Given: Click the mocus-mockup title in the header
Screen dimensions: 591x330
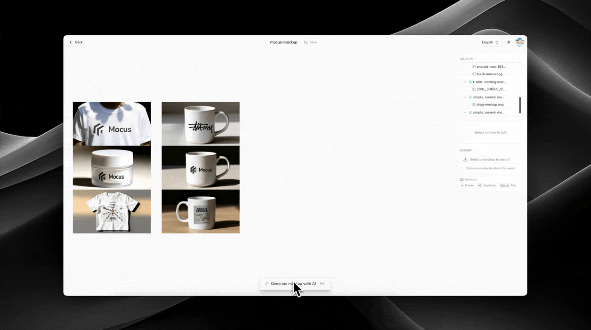Looking at the screenshot, I should 283,42.
